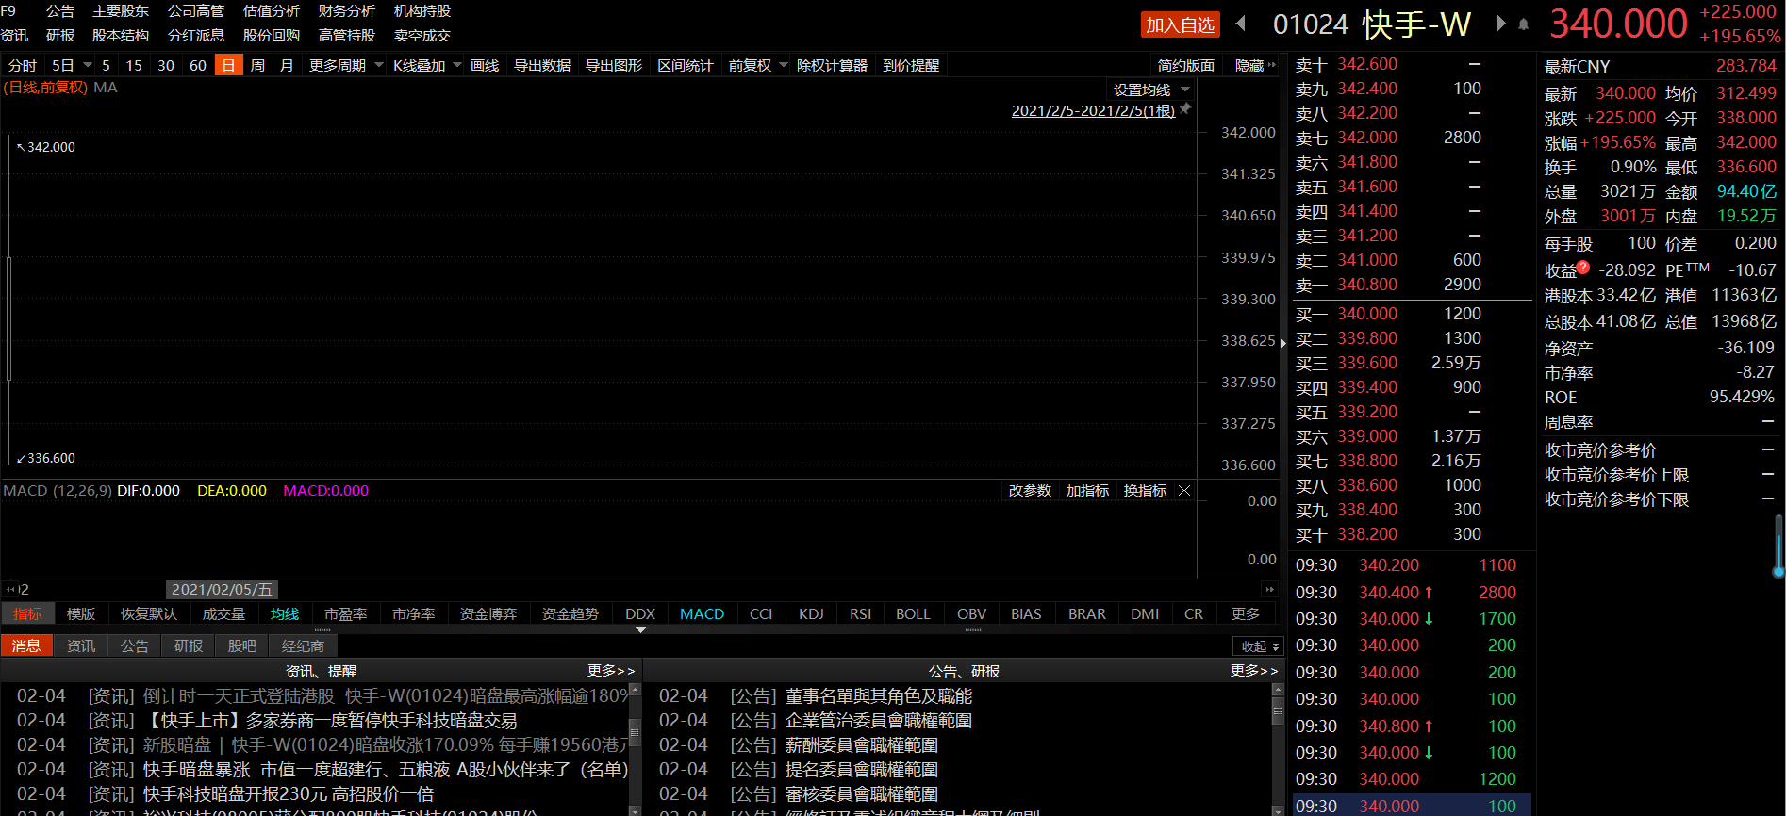Image resolution: width=1786 pixels, height=816 pixels.
Task: Open news 快手科技暗盘开报230元
Action: pos(289,794)
